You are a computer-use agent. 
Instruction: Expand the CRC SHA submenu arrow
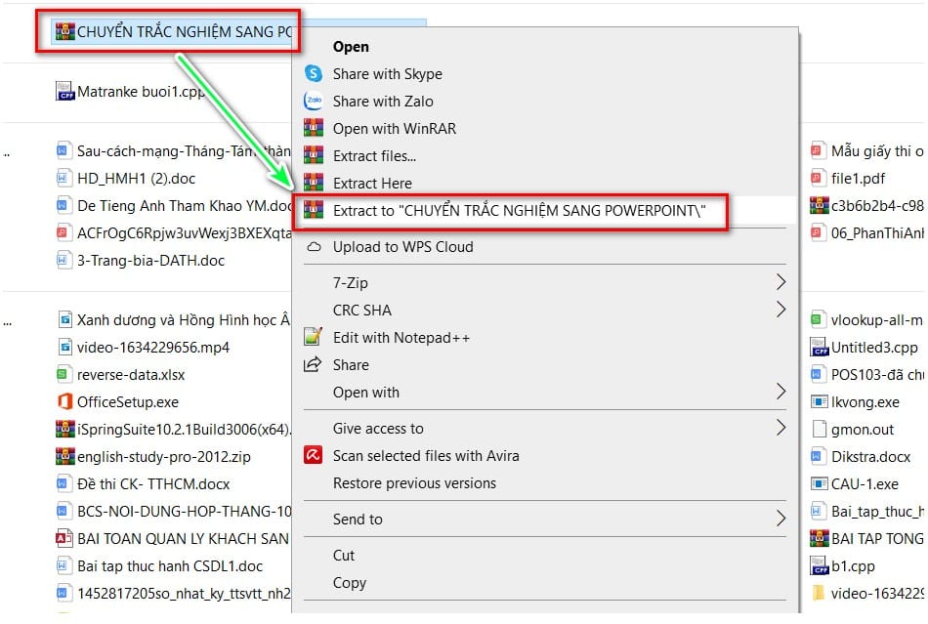(780, 310)
